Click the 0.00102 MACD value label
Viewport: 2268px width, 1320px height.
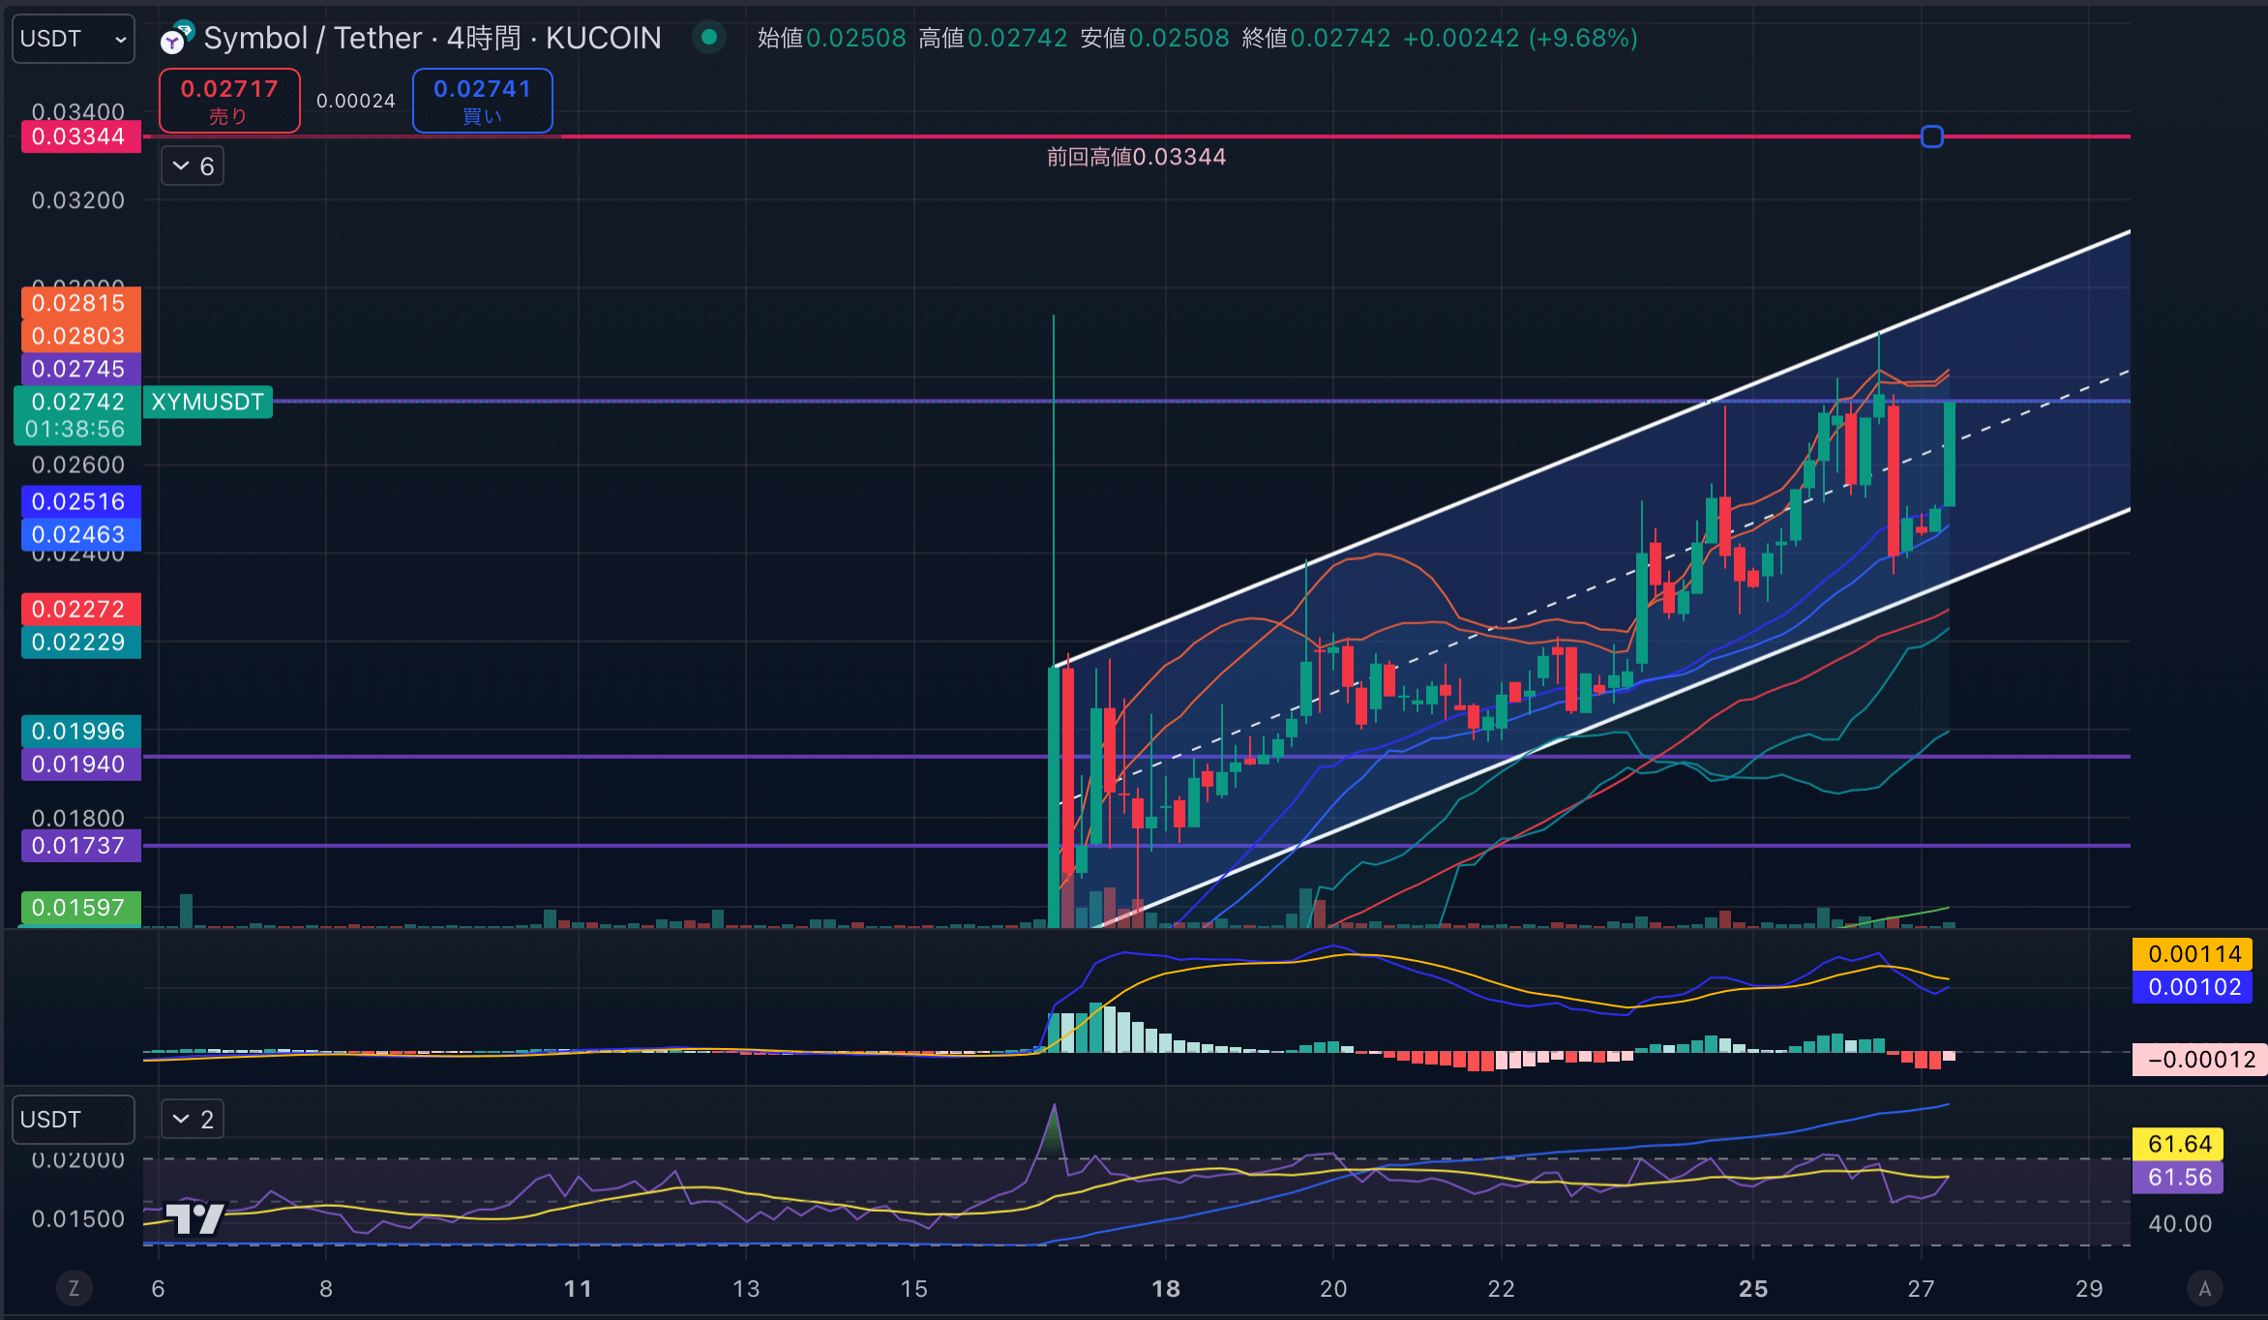click(2193, 987)
